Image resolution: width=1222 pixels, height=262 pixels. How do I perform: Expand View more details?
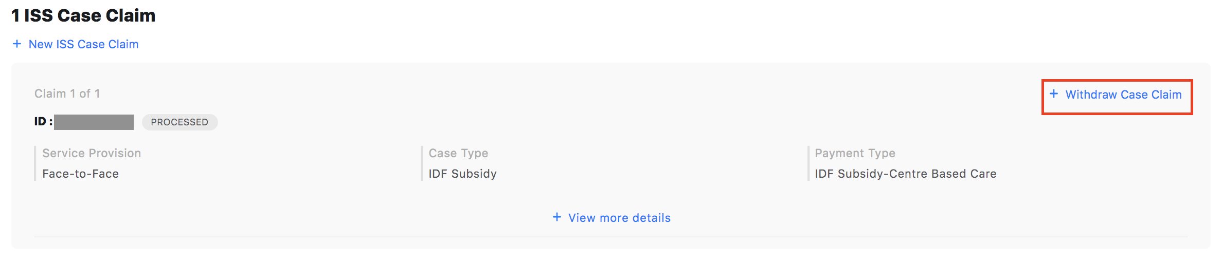point(619,218)
